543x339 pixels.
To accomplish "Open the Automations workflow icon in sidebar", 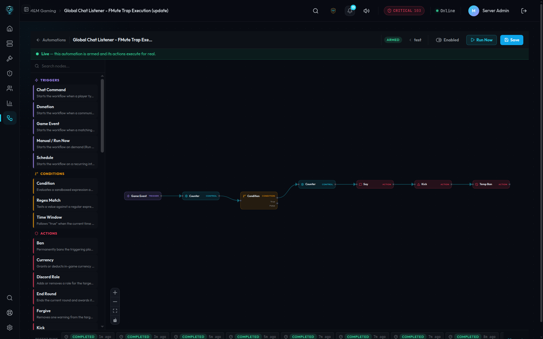I will pyautogui.click(x=10, y=118).
